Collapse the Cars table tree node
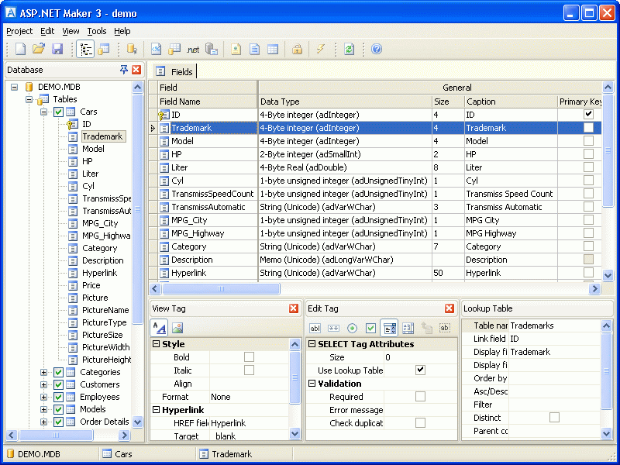Screen dimensions: 620x465 coord(44,112)
